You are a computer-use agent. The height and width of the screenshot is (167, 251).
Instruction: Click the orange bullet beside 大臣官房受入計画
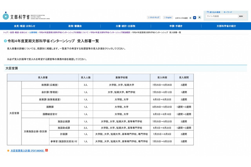[8, 150]
